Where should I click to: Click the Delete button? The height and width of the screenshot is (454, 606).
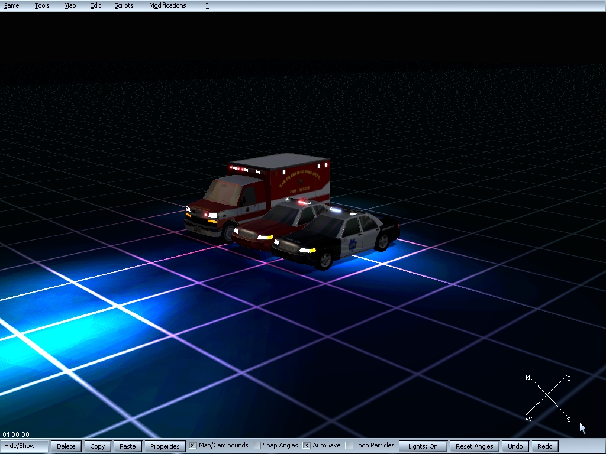click(66, 446)
